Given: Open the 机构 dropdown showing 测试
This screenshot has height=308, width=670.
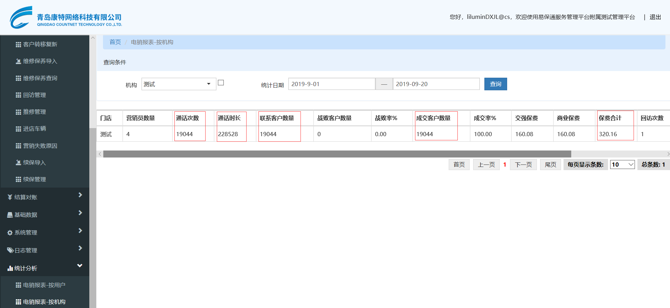Looking at the screenshot, I should [179, 84].
